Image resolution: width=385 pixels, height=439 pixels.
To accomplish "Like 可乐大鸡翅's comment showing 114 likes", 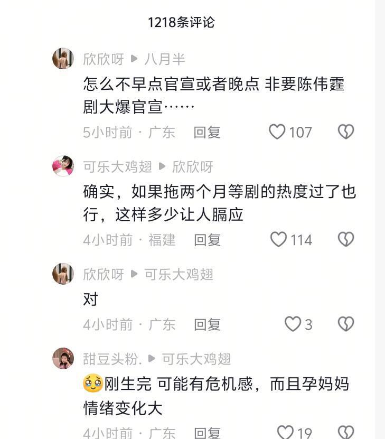I will click(278, 240).
